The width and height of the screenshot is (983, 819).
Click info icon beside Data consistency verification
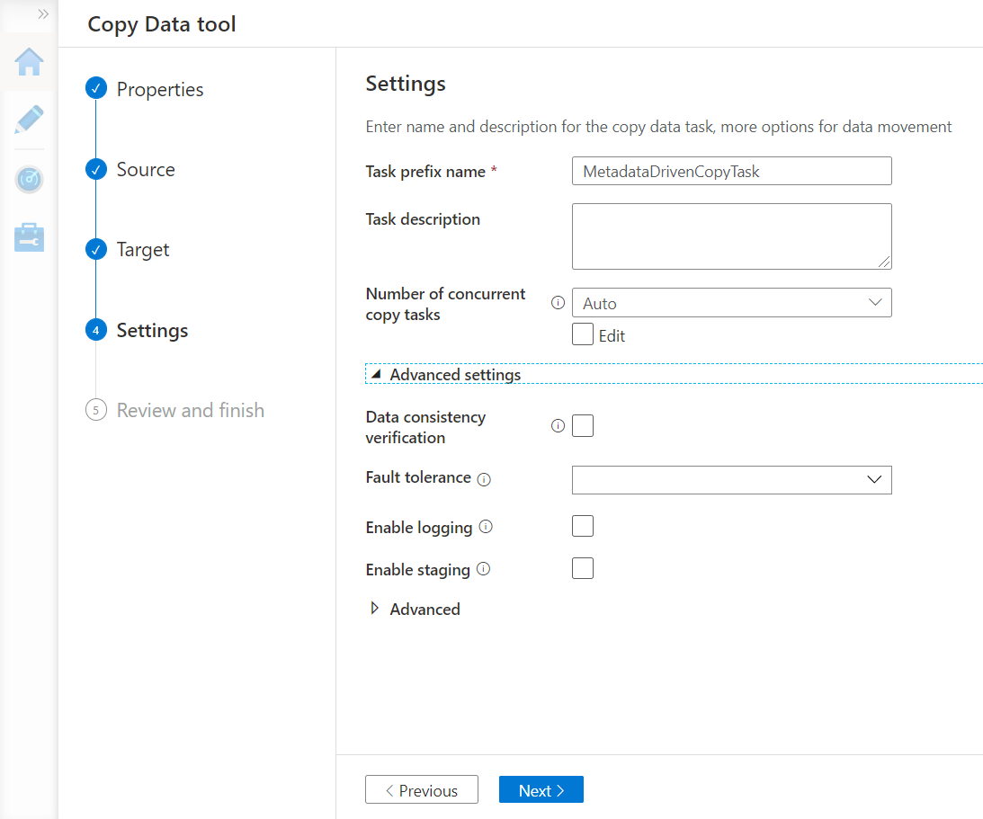(558, 425)
